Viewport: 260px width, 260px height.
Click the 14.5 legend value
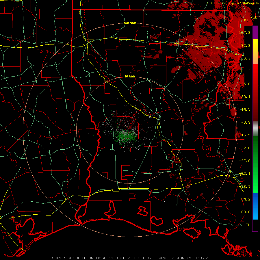(246, 109)
